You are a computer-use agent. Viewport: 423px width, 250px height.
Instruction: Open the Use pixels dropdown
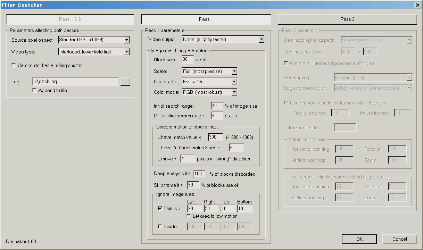[234, 82]
